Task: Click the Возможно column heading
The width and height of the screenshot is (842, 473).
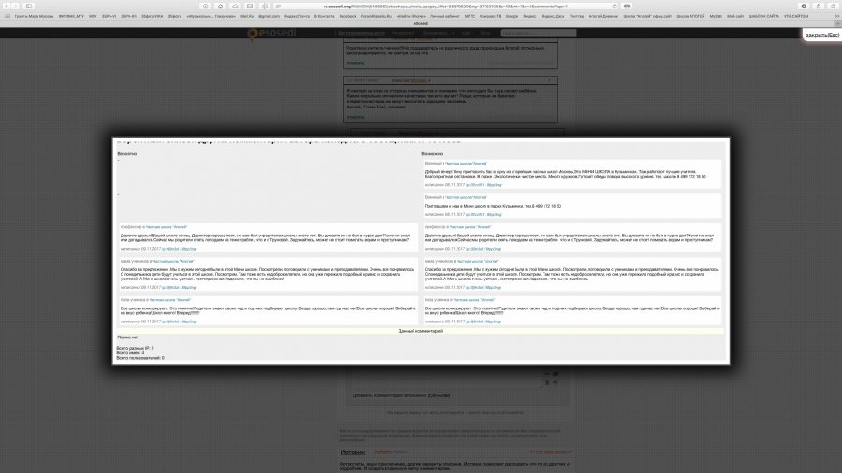Action: click(x=432, y=152)
